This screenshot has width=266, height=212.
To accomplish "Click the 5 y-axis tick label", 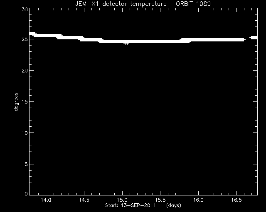I will click(26, 164).
